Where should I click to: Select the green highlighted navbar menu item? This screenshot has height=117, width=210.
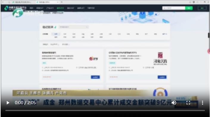pyautogui.click(x=60, y=8)
